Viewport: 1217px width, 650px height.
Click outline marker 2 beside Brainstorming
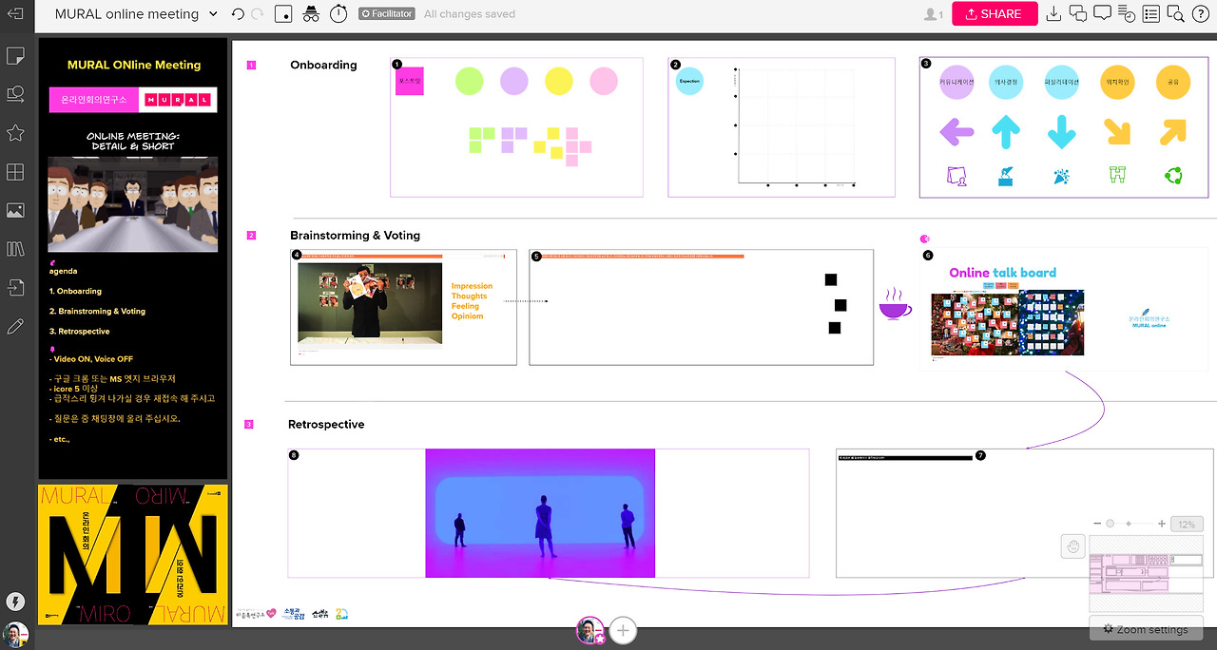(x=251, y=236)
